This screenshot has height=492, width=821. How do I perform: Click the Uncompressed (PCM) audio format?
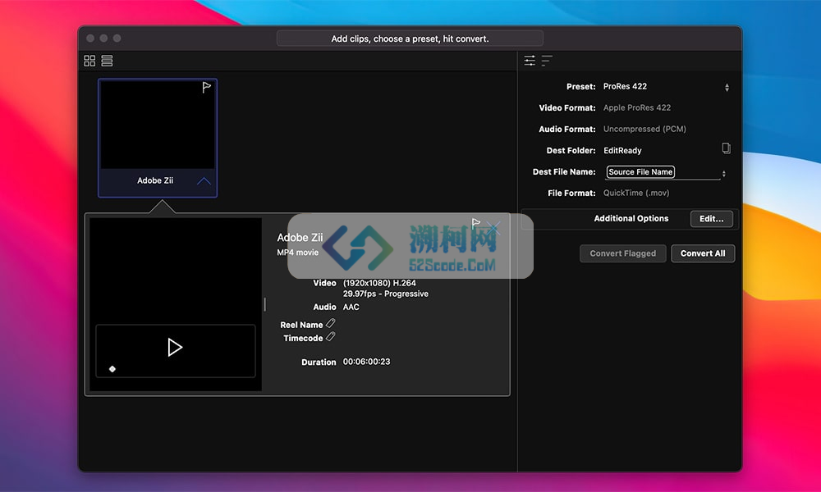coord(644,129)
